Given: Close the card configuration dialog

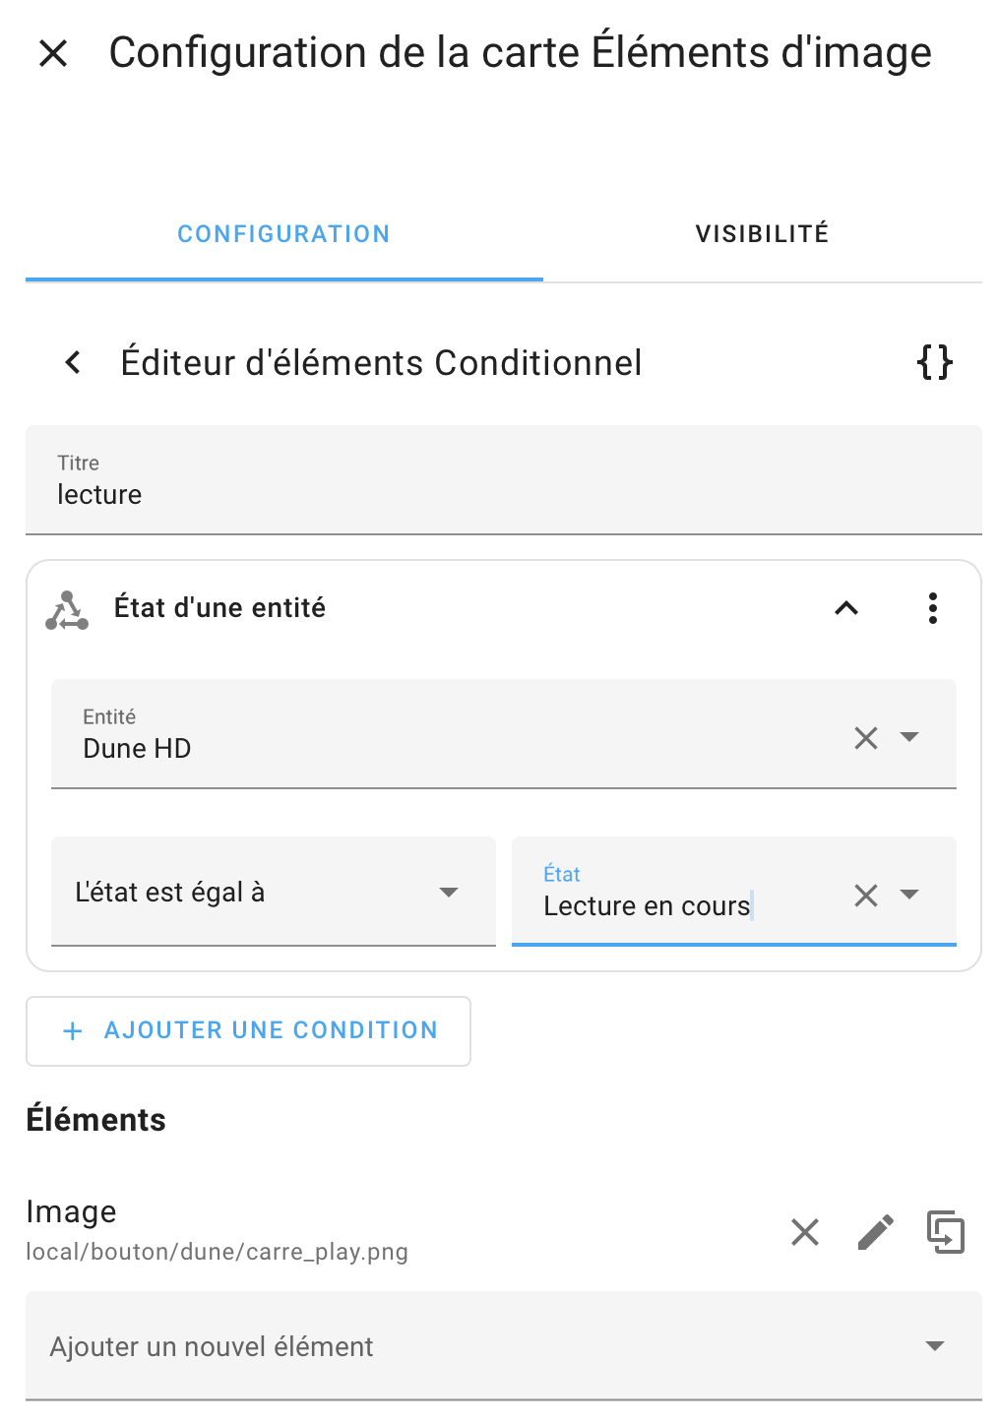Looking at the screenshot, I should coord(53,53).
